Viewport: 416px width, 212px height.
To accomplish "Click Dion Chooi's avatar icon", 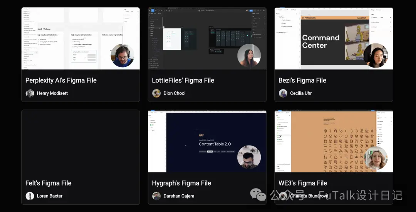I will click(x=156, y=93).
